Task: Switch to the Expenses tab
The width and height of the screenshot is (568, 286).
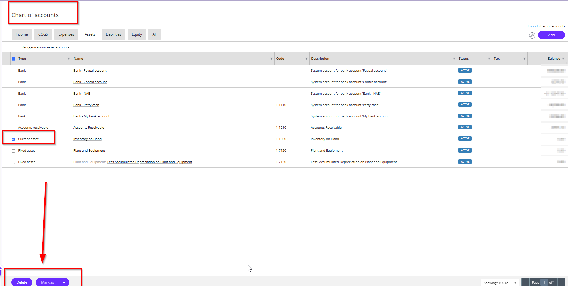Action: click(66, 34)
